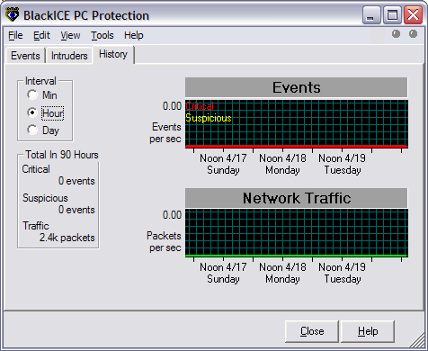Open the File menu
The width and height of the screenshot is (428, 351).
pyautogui.click(x=15, y=35)
